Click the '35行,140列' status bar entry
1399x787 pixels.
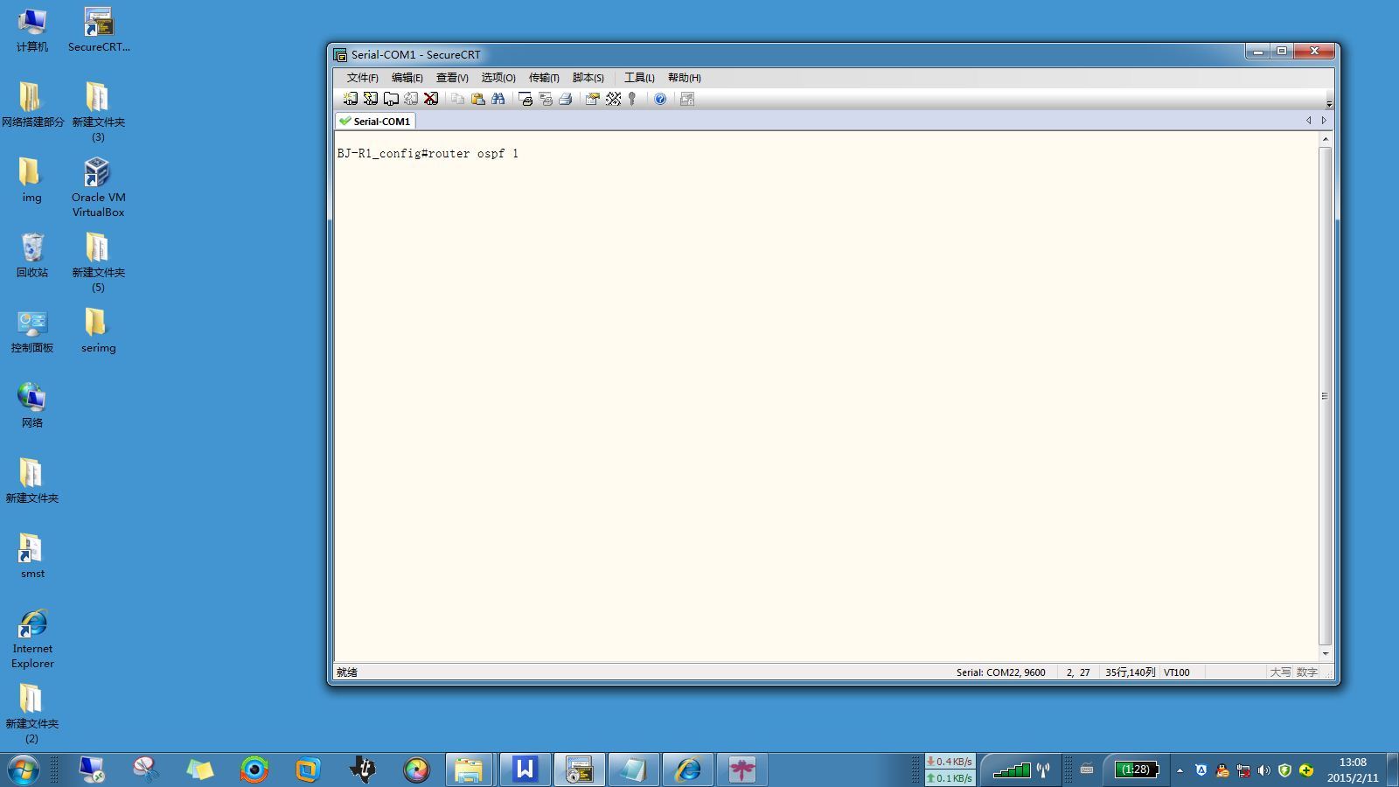(1130, 672)
